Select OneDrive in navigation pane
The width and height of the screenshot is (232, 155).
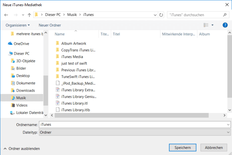18,44
